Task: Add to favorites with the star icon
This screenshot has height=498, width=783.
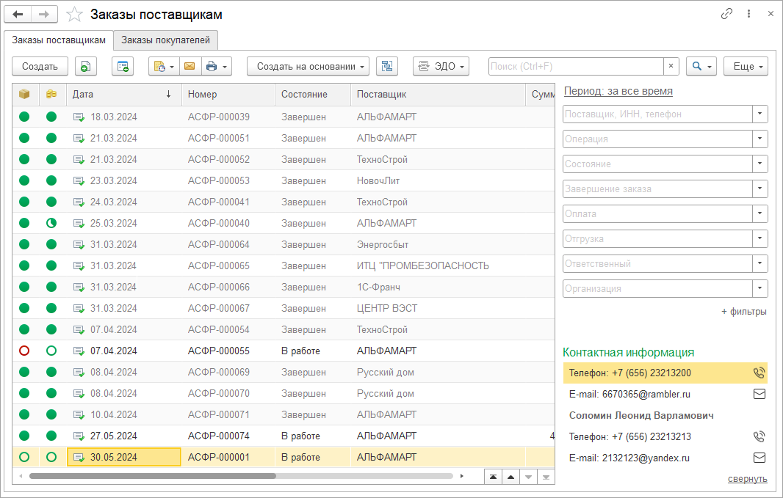Action: click(74, 15)
